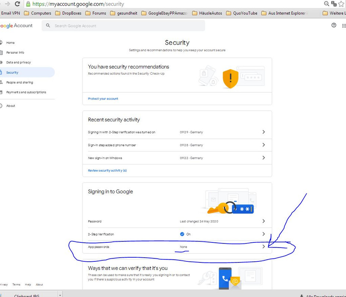Click the Payments card icon in sidebar

coord(1,92)
